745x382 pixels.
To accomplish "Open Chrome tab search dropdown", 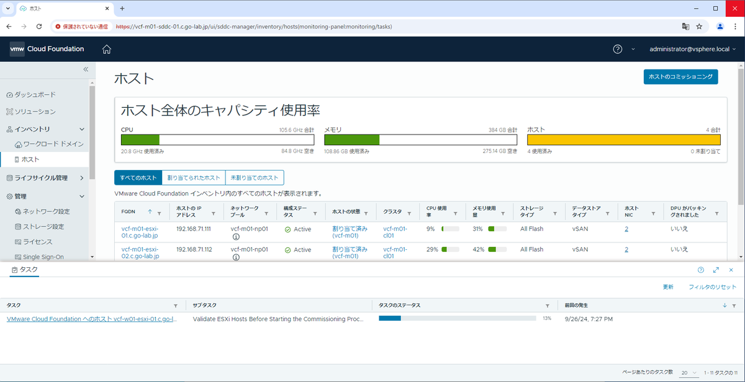I will [x=7, y=8].
